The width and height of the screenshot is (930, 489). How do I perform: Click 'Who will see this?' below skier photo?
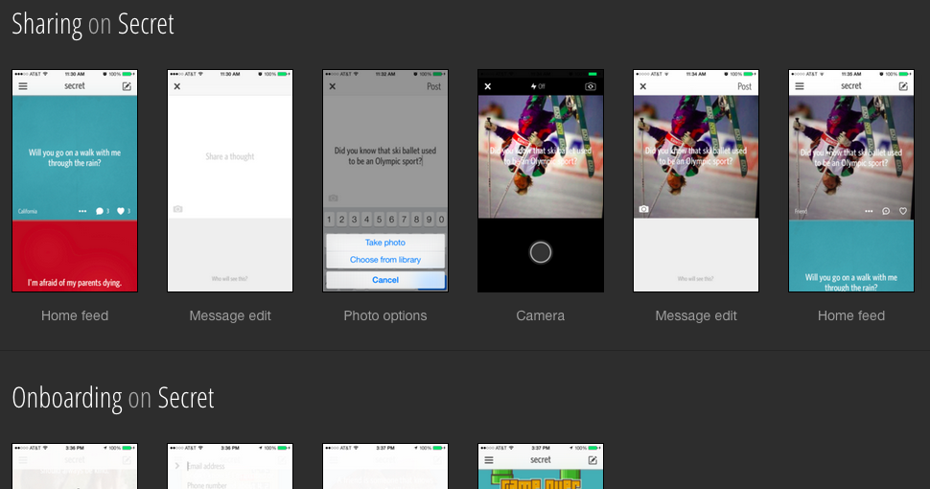696,278
